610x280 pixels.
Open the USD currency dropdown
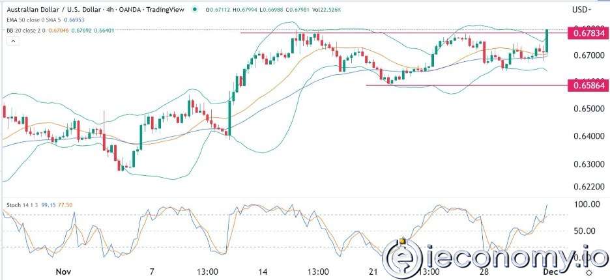[583, 10]
